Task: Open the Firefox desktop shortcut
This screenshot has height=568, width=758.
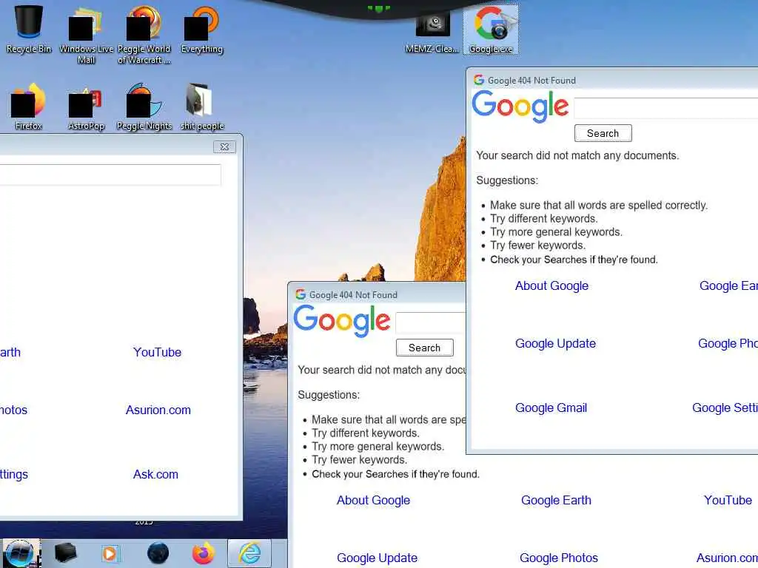Action: [29, 106]
